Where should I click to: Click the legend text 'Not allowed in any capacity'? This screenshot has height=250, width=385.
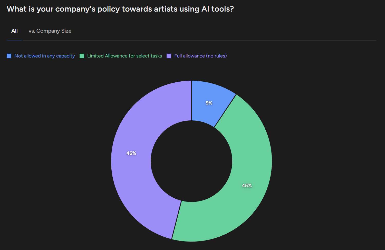[x=44, y=56]
